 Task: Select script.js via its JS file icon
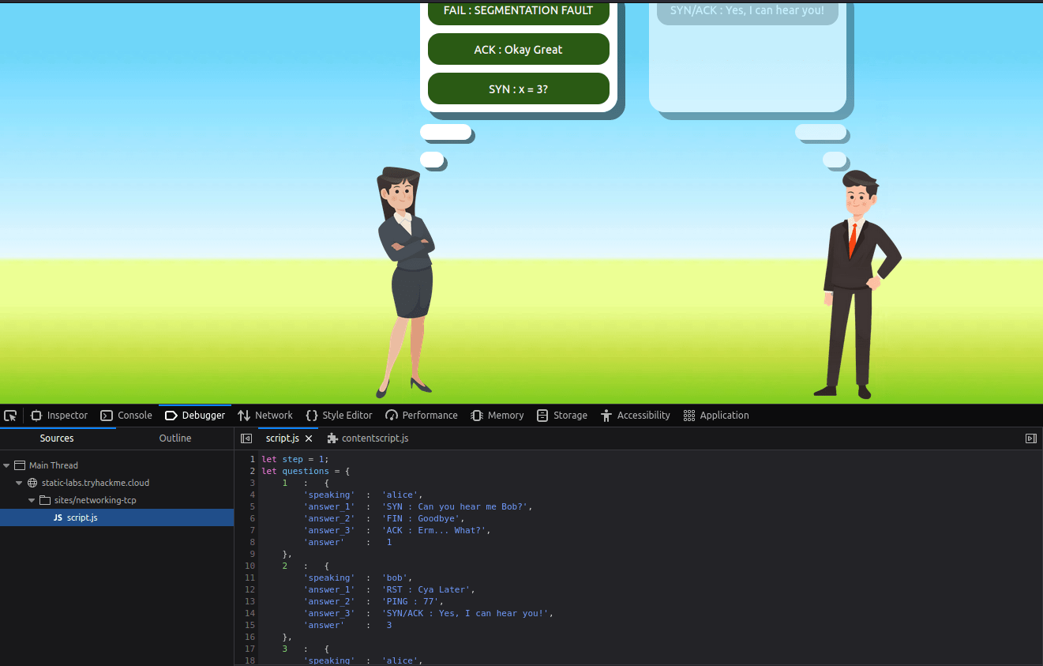pos(56,517)
